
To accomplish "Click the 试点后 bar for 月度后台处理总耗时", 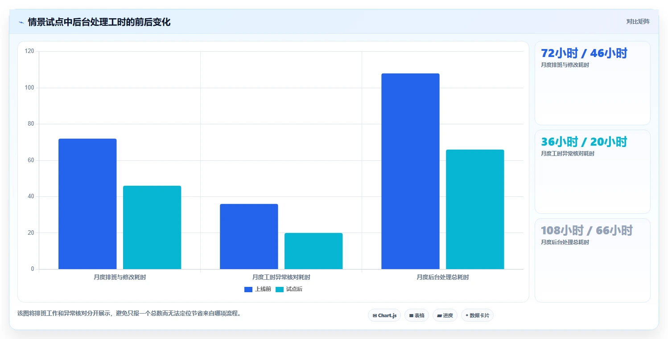I will tap(475, 209).
